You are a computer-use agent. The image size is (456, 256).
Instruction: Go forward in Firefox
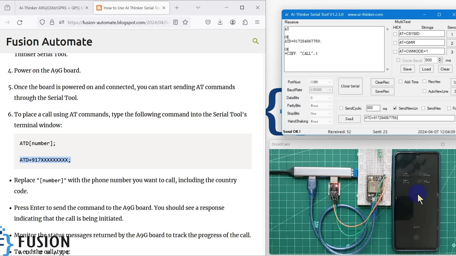(7, 22)
